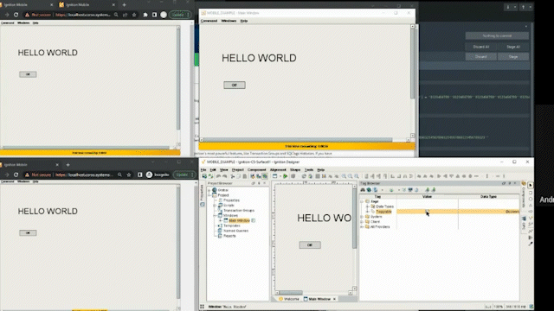Select Main Window in the Project Browser tree

point(239,220)
